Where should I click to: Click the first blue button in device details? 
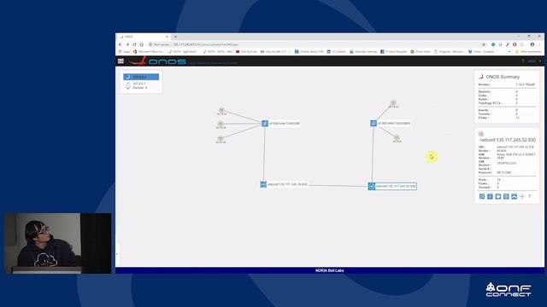click(482, 197)
